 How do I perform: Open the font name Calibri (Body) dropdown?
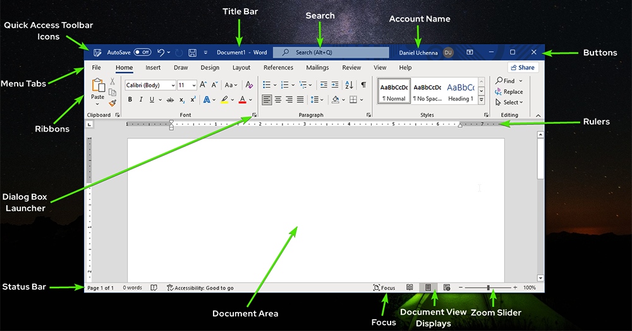coord(173,85)
